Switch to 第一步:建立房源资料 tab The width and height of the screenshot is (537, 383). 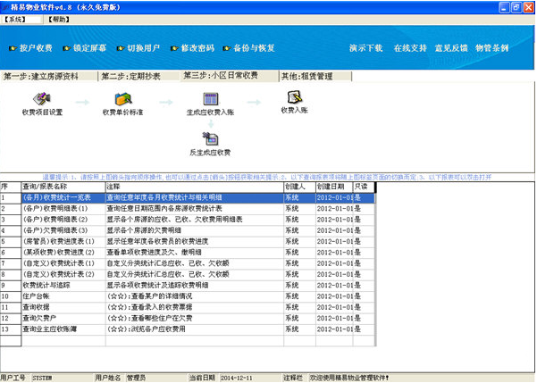48,76
